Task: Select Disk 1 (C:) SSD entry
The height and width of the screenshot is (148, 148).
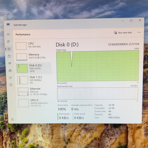Action: (x=34, y=80)
